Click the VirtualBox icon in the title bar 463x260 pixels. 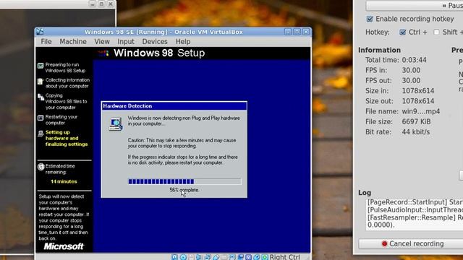(x=40, y=32)
